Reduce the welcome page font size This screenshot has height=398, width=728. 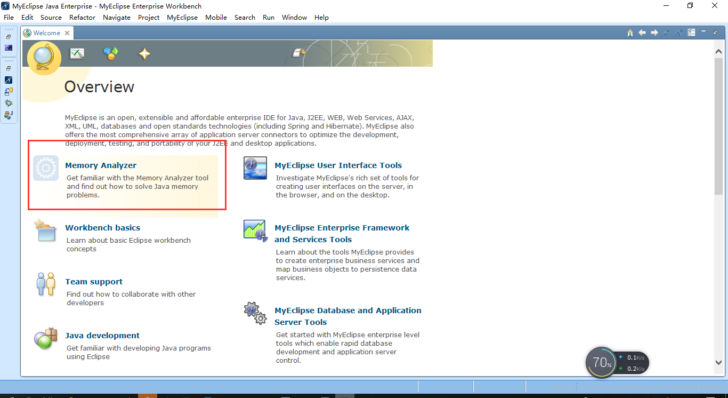pos(667,33)
